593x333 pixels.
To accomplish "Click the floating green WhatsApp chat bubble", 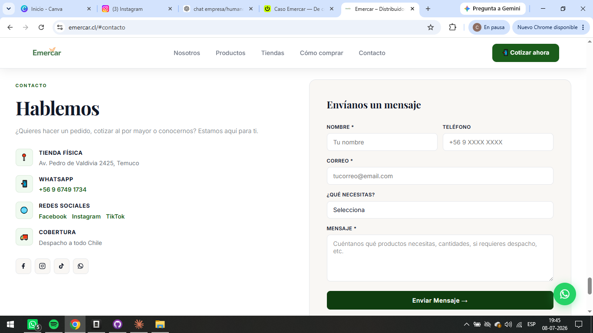I will click(x=565, y=294).
